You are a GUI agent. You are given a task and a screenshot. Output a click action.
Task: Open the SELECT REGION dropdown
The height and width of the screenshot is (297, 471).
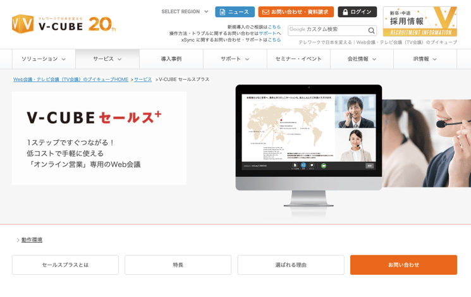(185, 12)
